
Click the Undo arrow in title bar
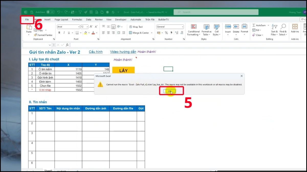pyautogui.click(x=59, y=12)
